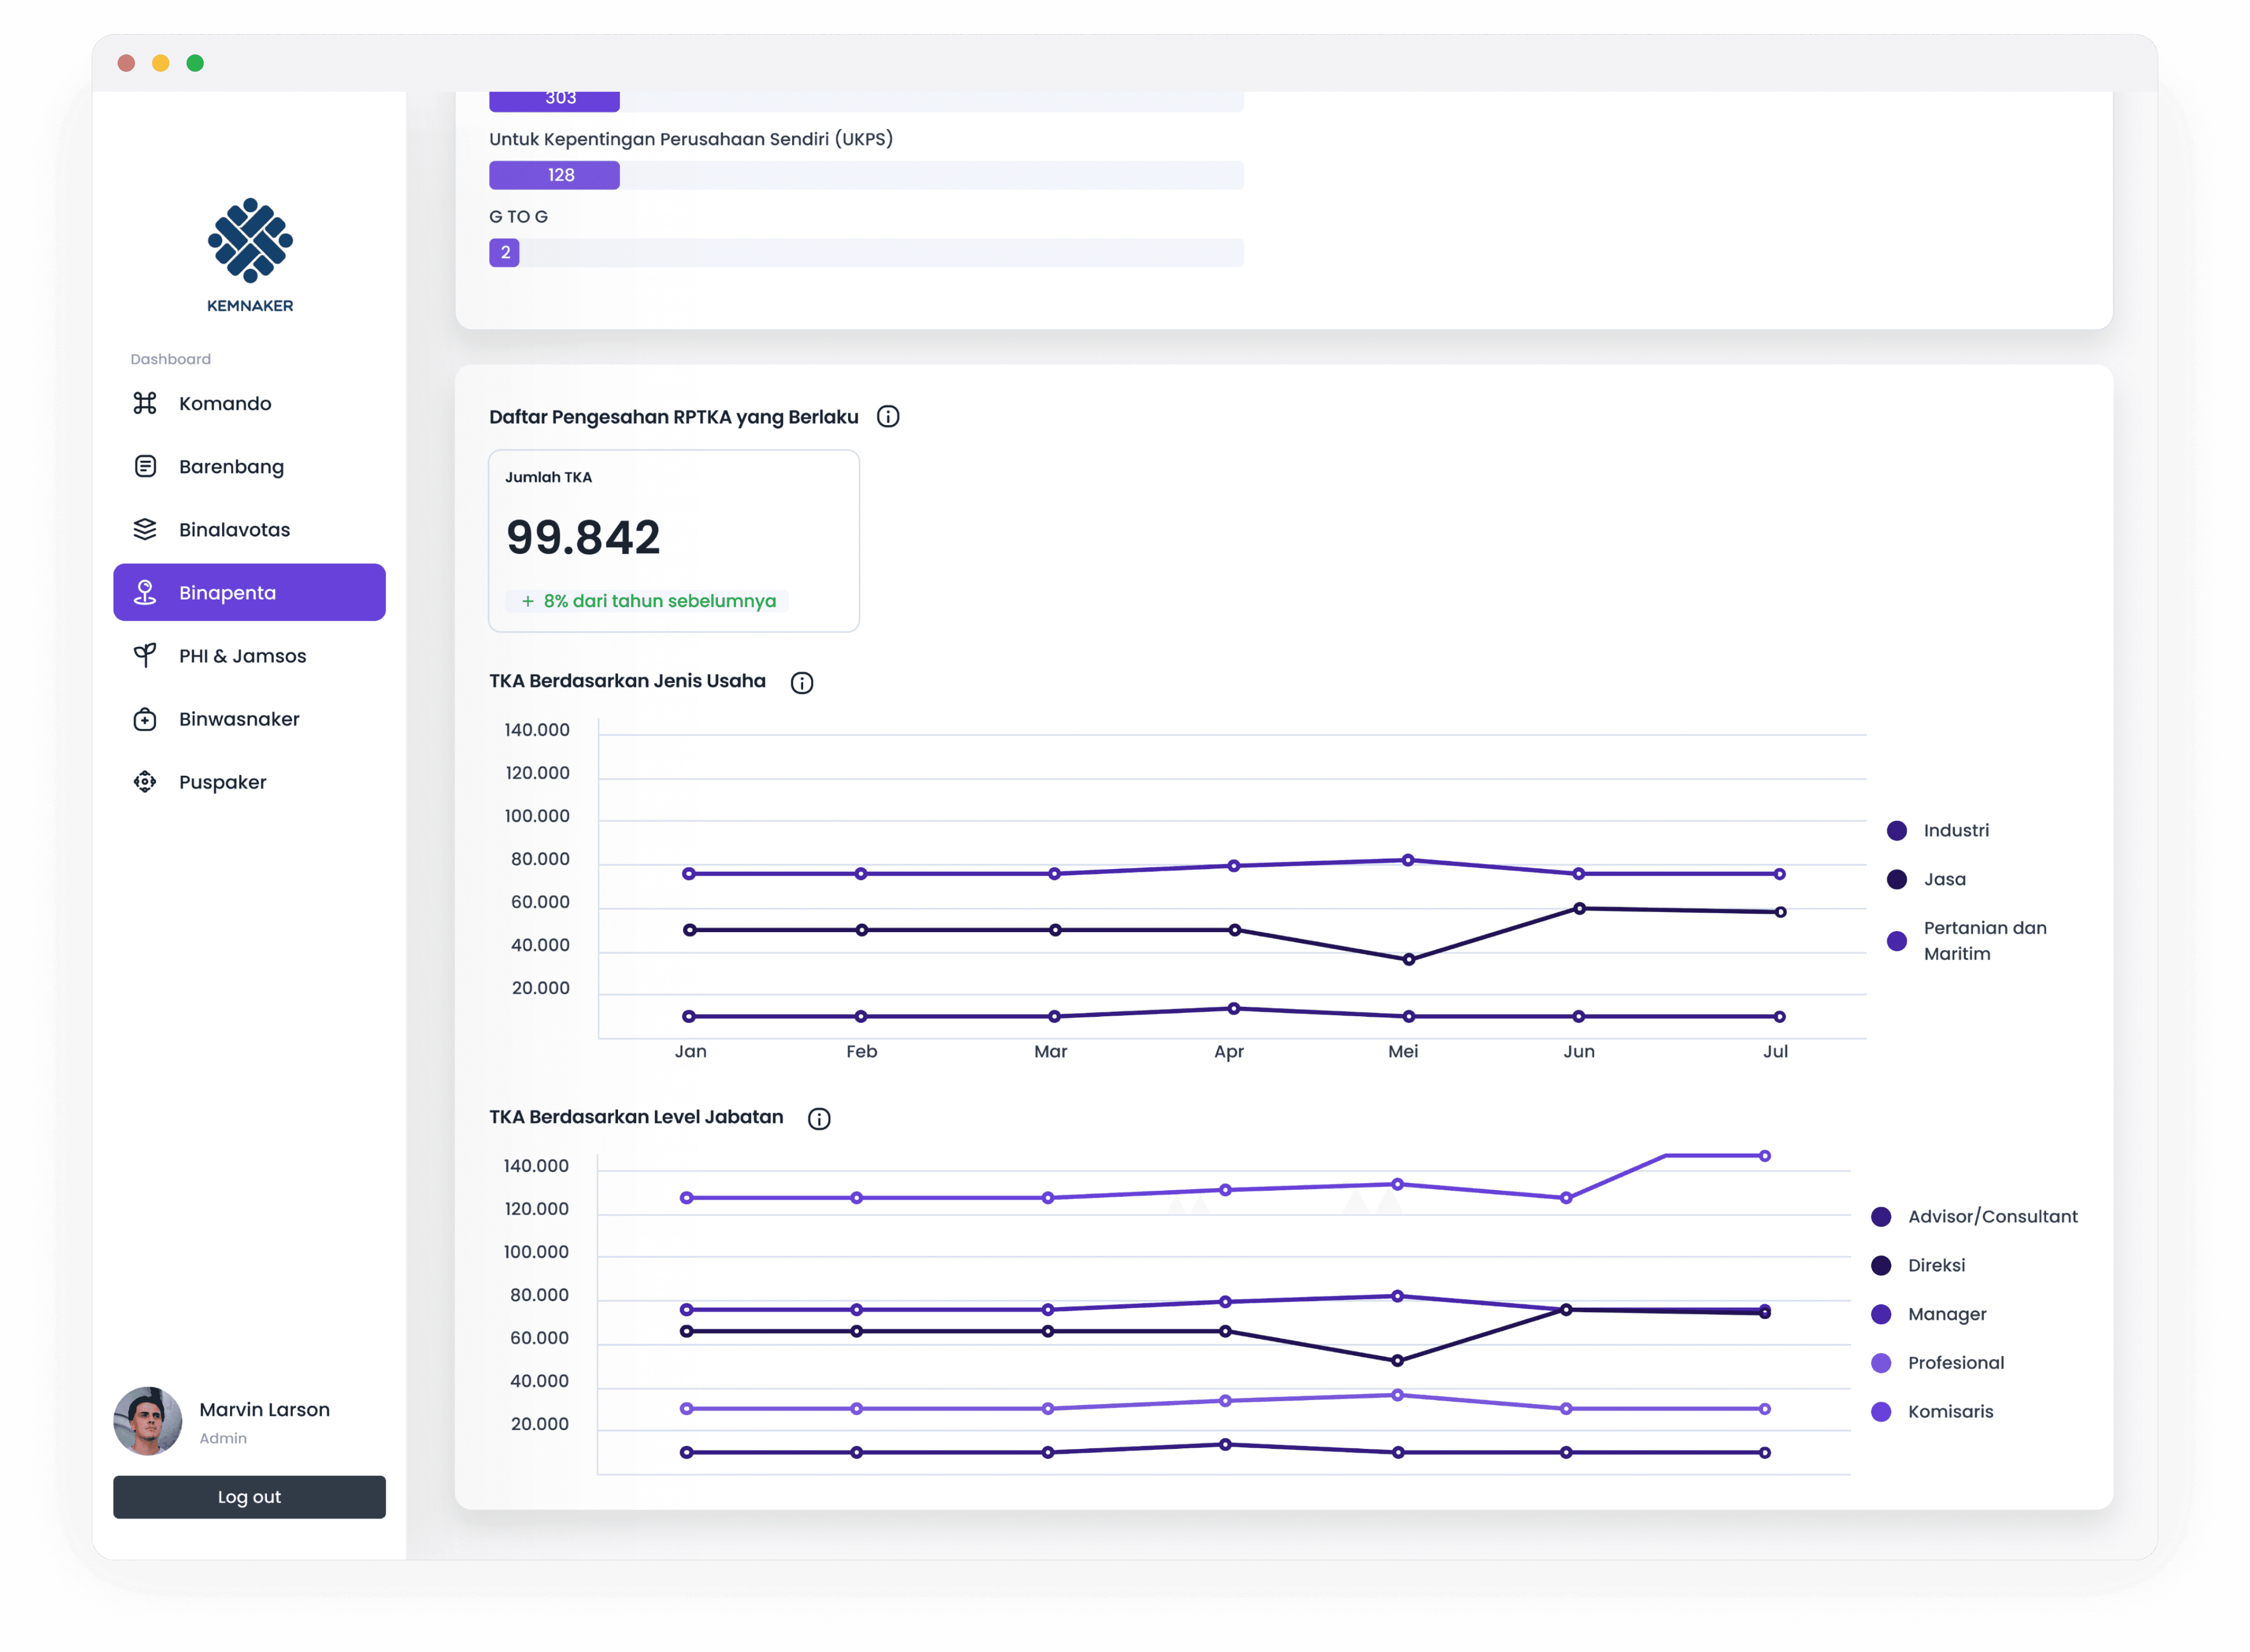Image resolution: width=2250 pixels, height=1652 pixels.
Task: Click the Advisor/Consultant legend label
Action: coord(1992,1216)
